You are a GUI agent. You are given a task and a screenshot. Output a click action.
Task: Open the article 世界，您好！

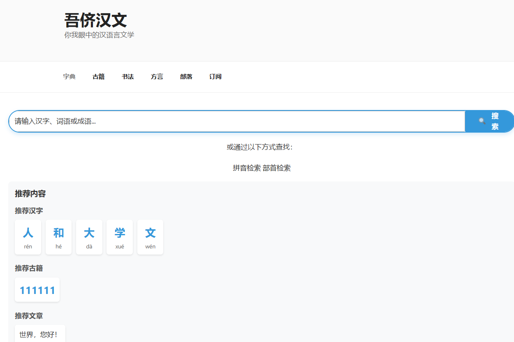(x=40, y=335)
